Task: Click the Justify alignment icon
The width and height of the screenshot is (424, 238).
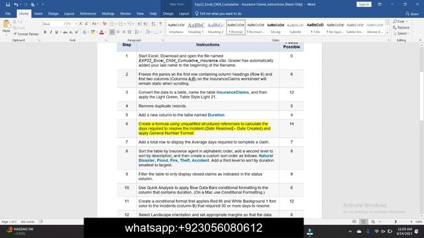Action: click(x=130, y=32)
